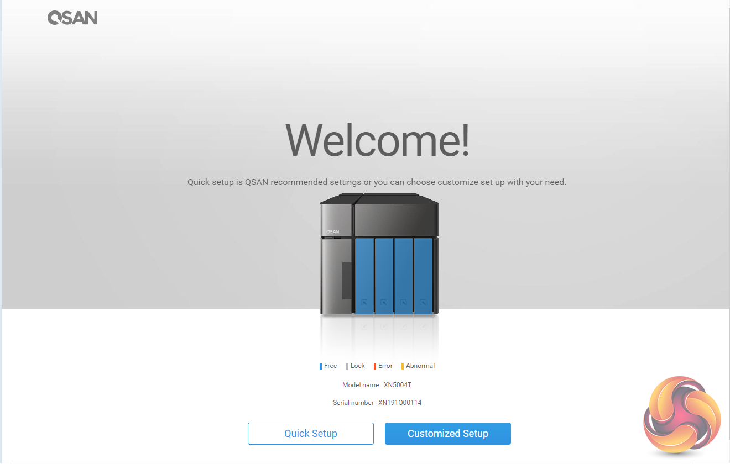Click the "Serial number" label

pos(353,403)
